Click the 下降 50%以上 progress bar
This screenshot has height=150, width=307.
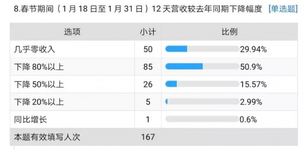[x=203, y=84]
